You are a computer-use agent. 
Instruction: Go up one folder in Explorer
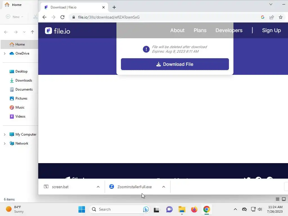pos(33,32)
